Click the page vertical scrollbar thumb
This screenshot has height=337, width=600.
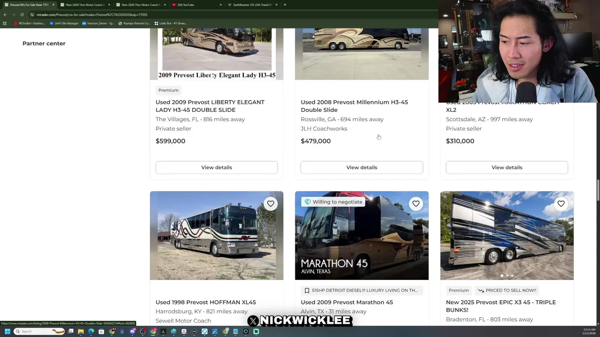pyautogui.click(x=598, y=191)
